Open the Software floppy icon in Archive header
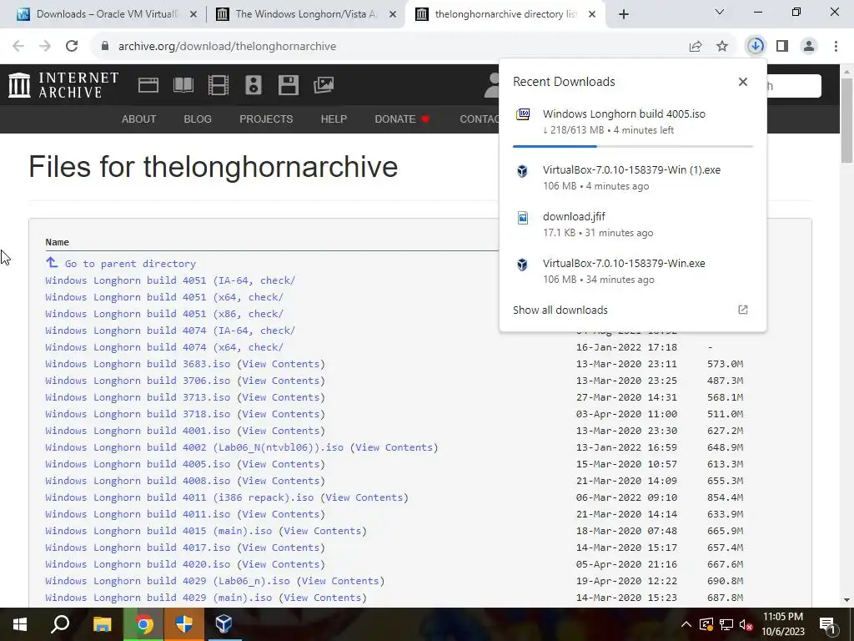Viewport: 854px width, 641px height. 288,85
